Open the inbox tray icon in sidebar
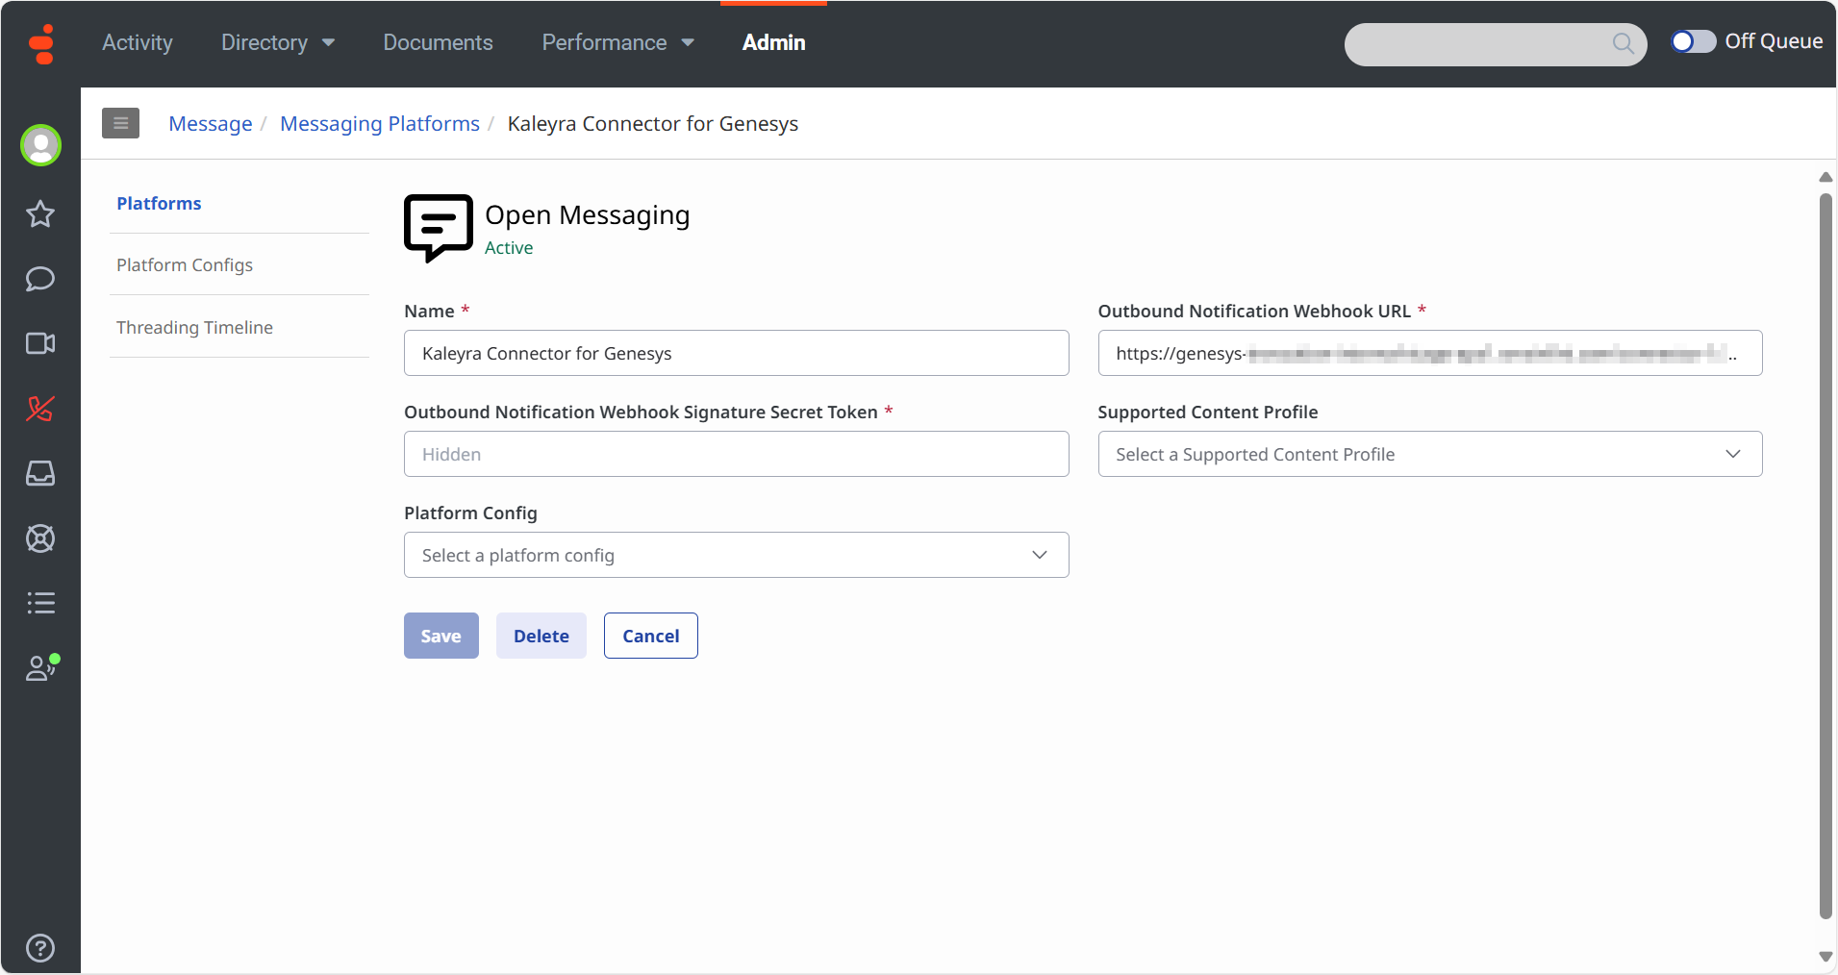Viewport: 1838px width, 975px height. [40, 473]
